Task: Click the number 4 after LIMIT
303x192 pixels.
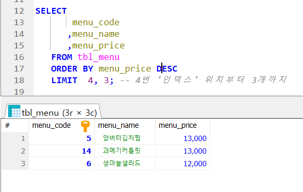Action: click(90, 80)
